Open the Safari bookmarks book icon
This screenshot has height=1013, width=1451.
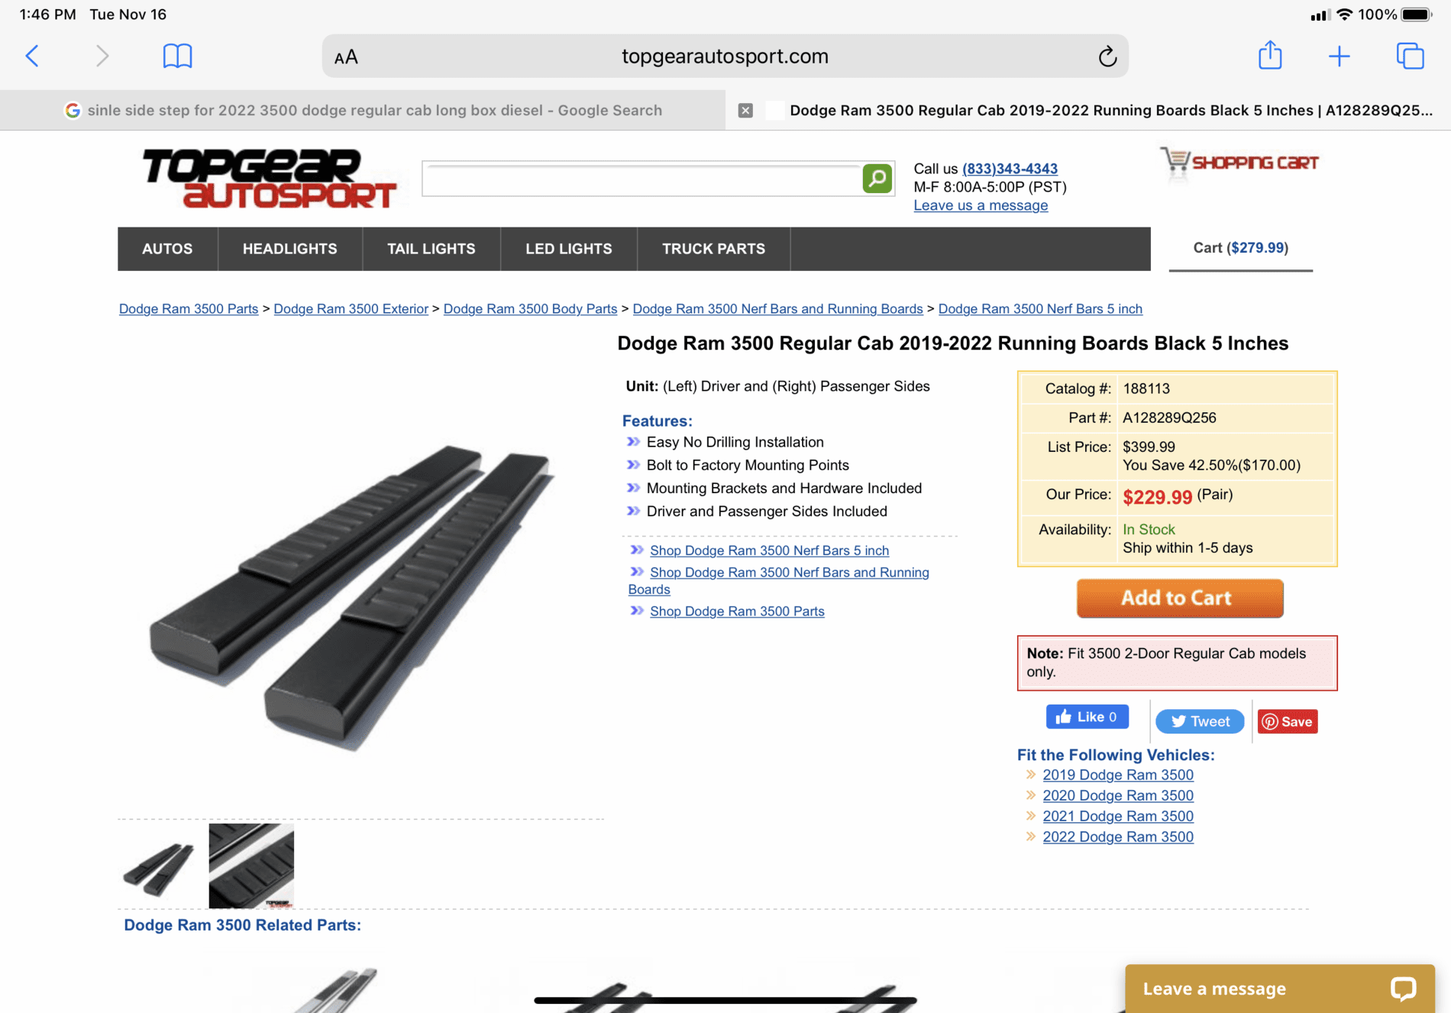(x=177, y=56)
